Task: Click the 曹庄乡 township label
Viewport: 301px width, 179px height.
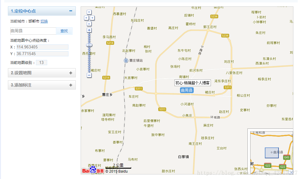Action: click(107, 95)
